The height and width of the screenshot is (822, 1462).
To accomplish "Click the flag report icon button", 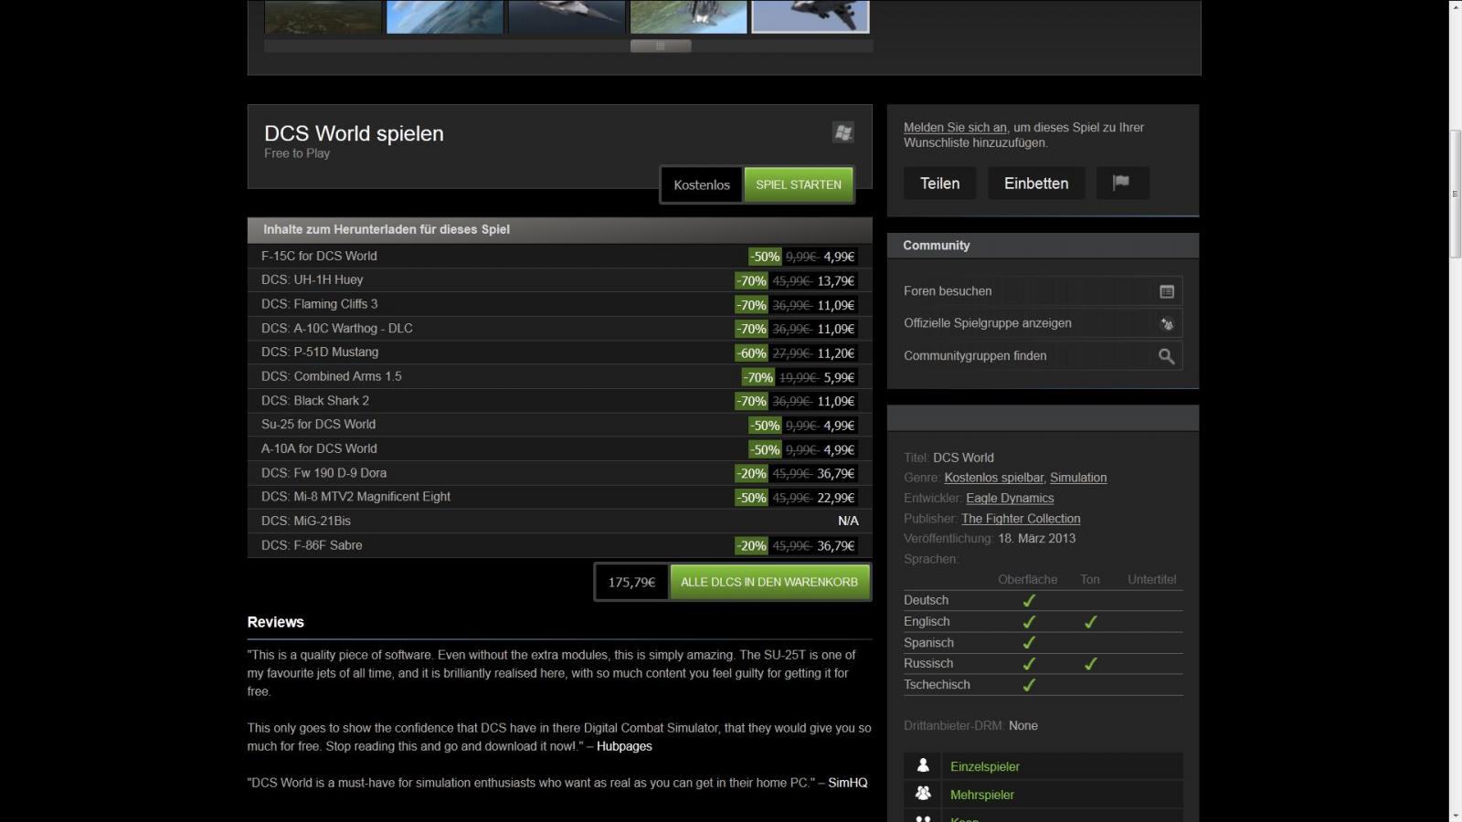I will tap(1121, 183).
